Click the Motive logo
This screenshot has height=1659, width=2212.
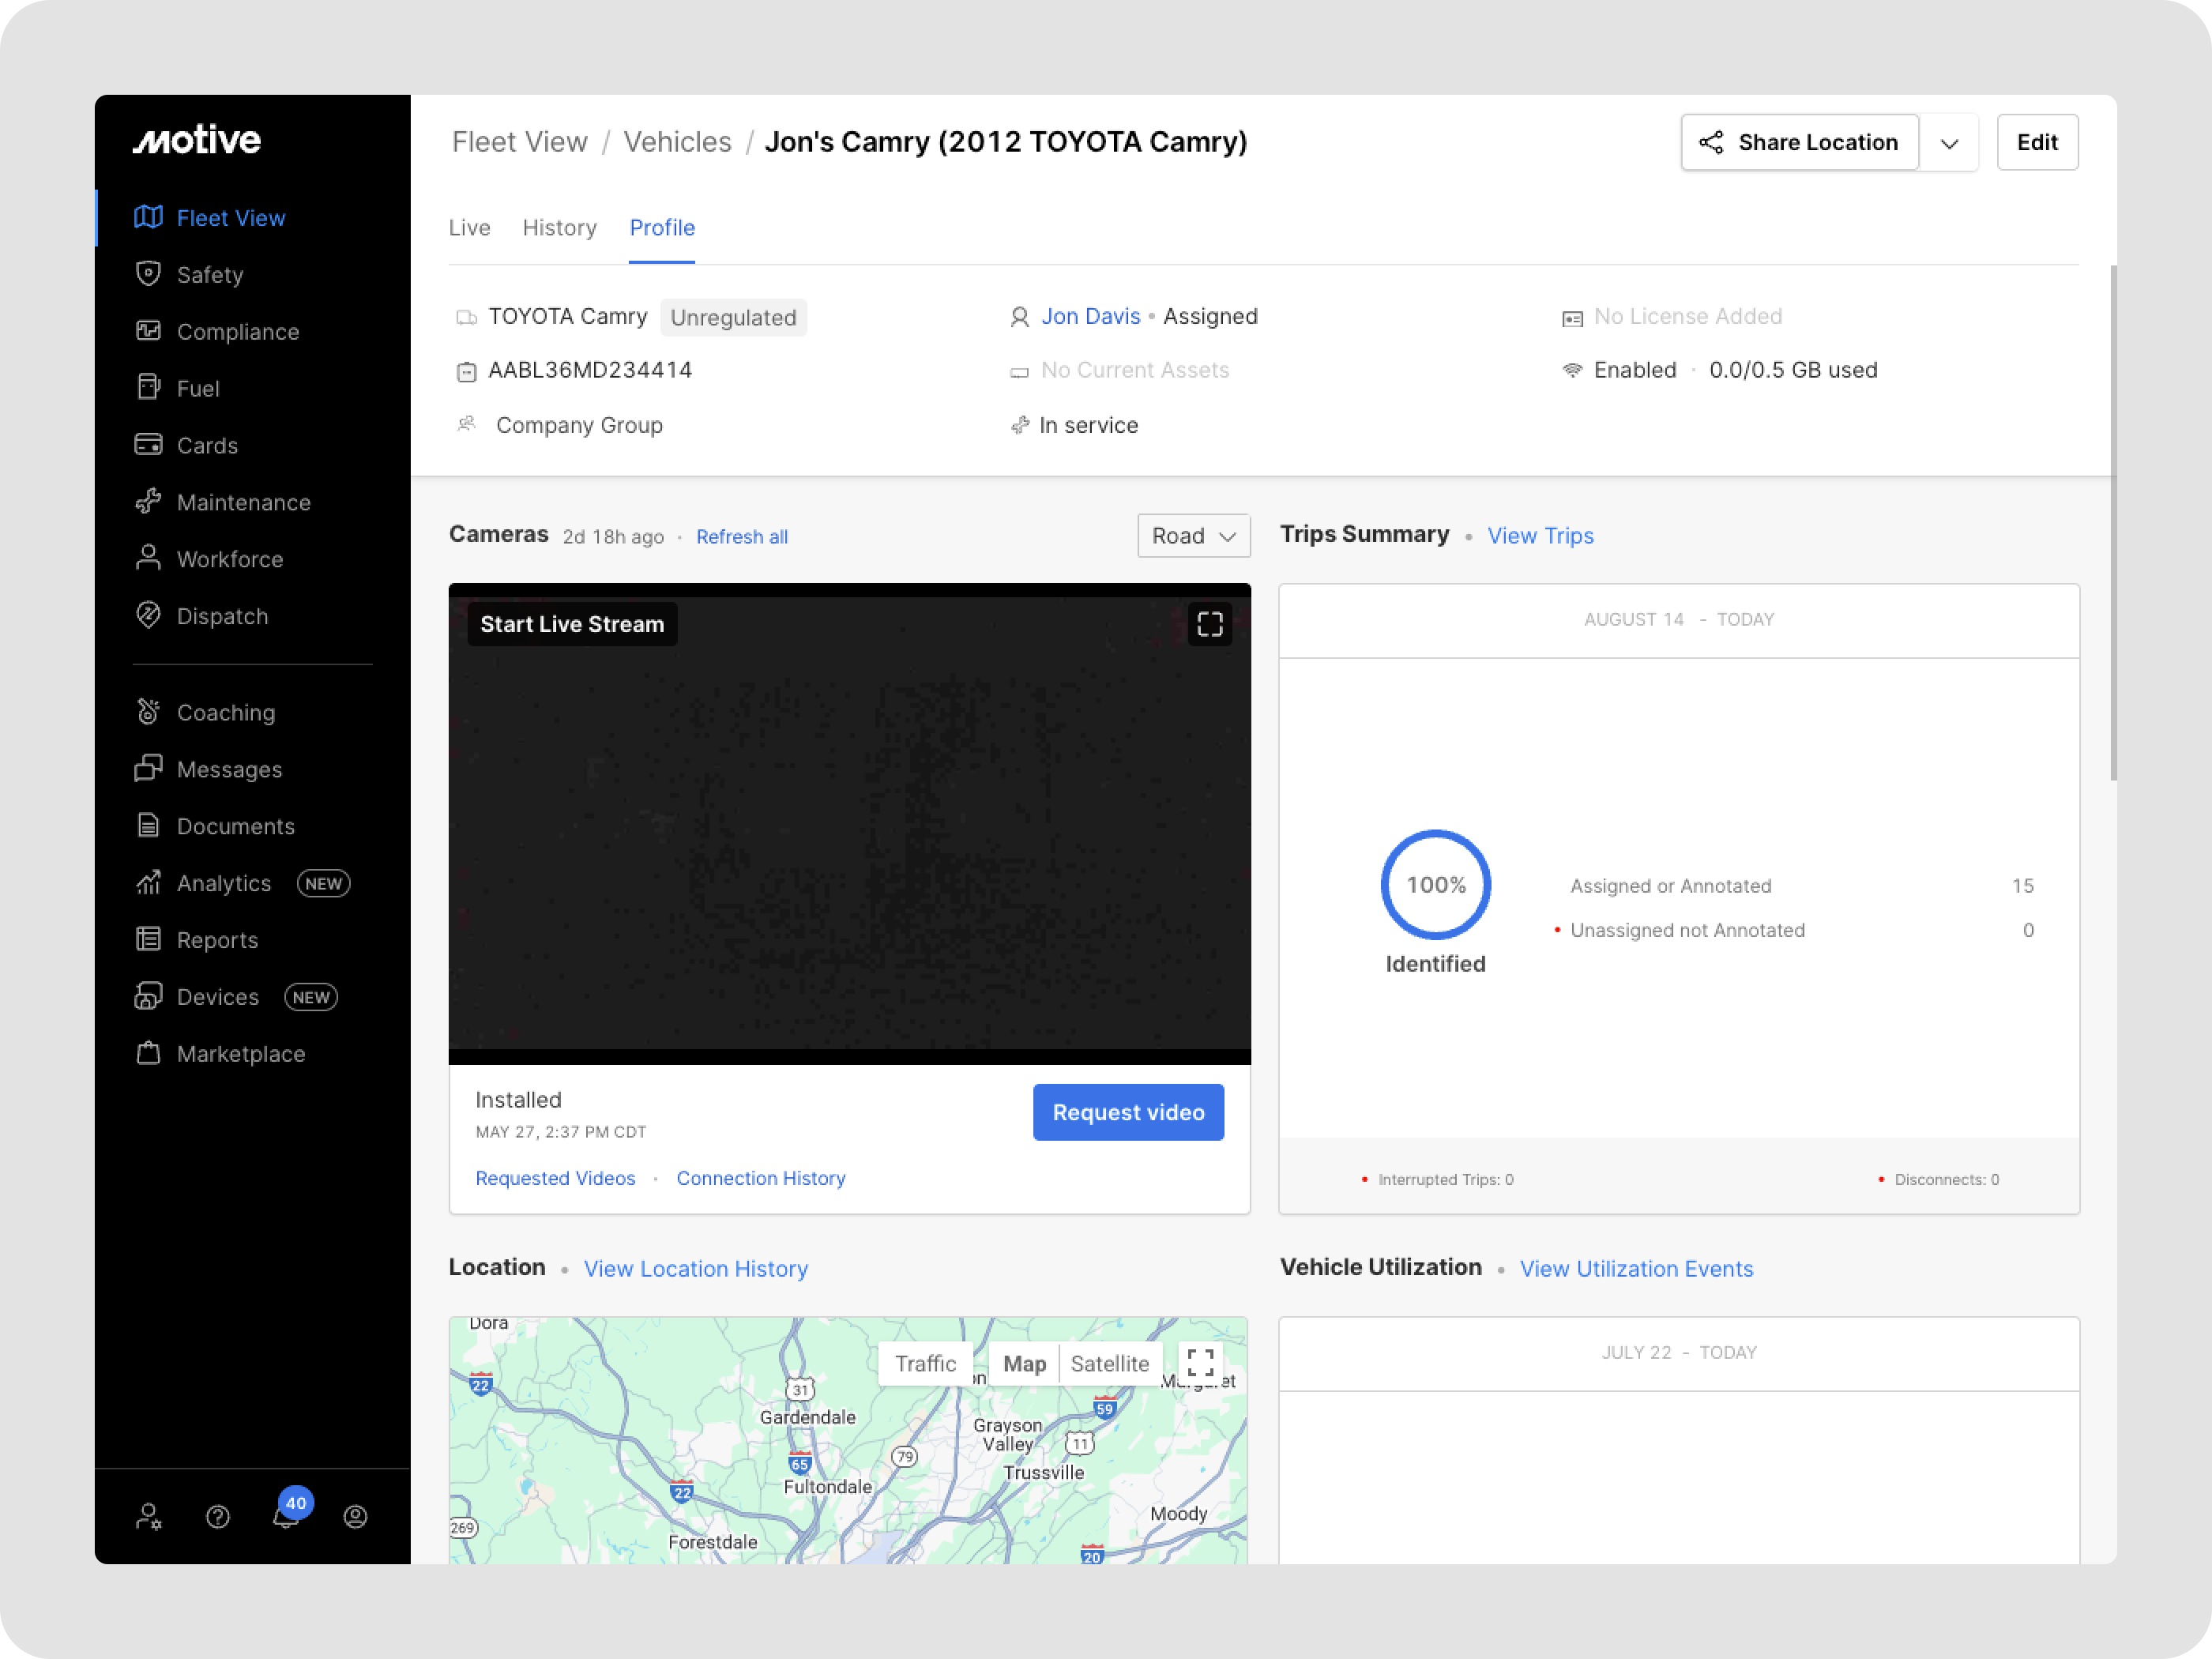[x=197, y=140]
